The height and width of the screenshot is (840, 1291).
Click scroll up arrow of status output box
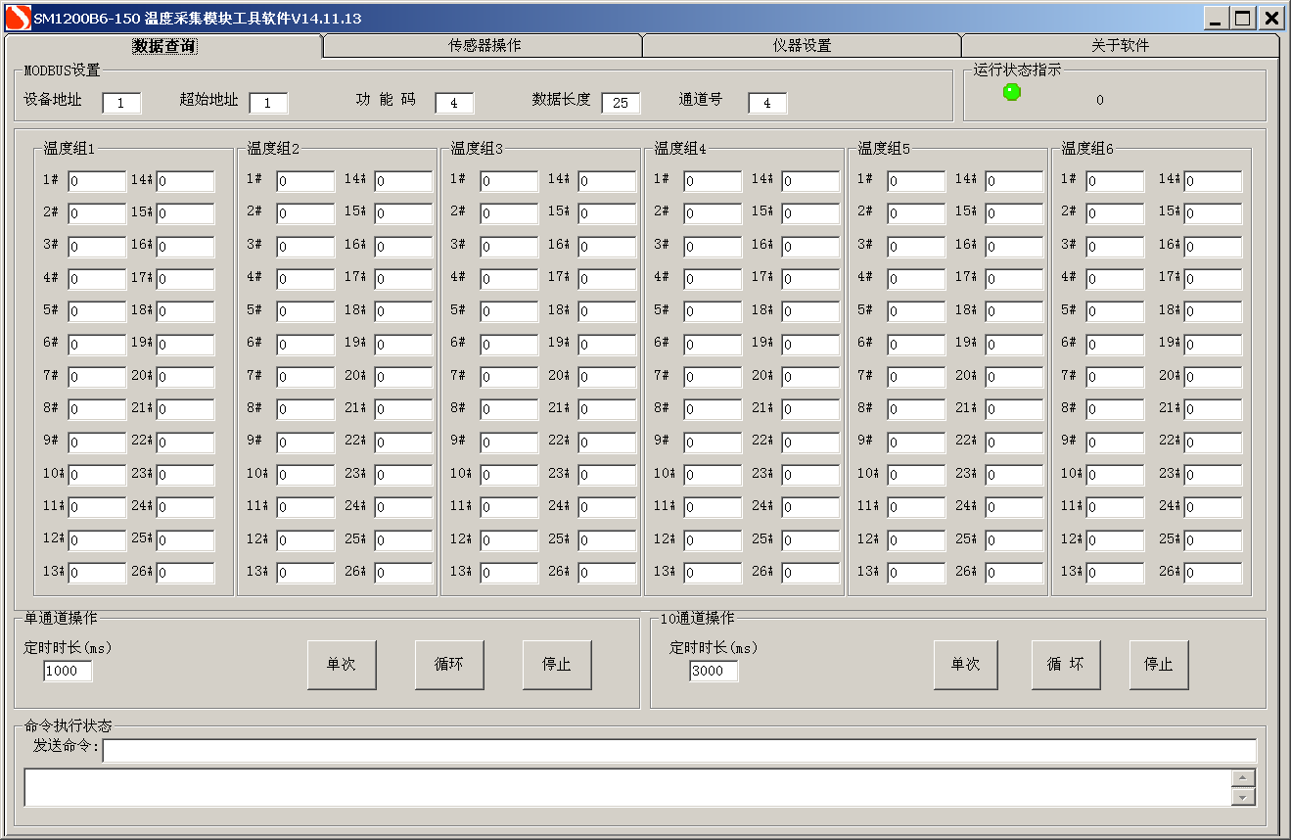click(1243, 778)
